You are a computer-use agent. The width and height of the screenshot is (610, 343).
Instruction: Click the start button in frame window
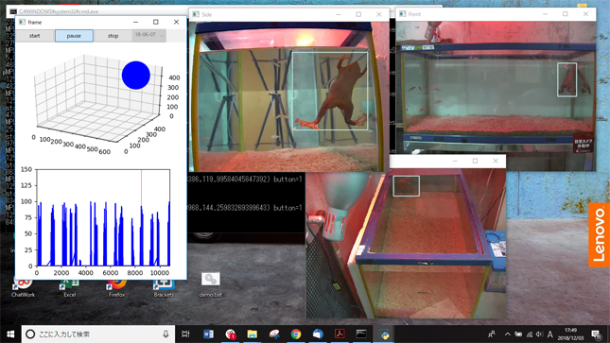(35, 36)
